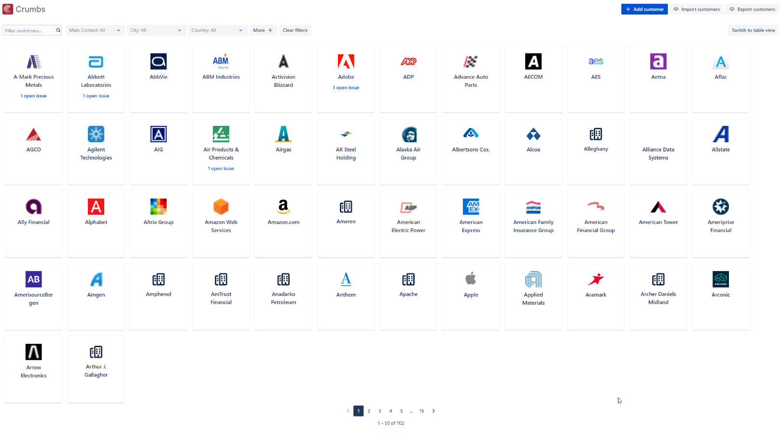This screenshot has height=434, width=783.
Task: Select the Alaska Air Group logo
Action: point(408,134)
